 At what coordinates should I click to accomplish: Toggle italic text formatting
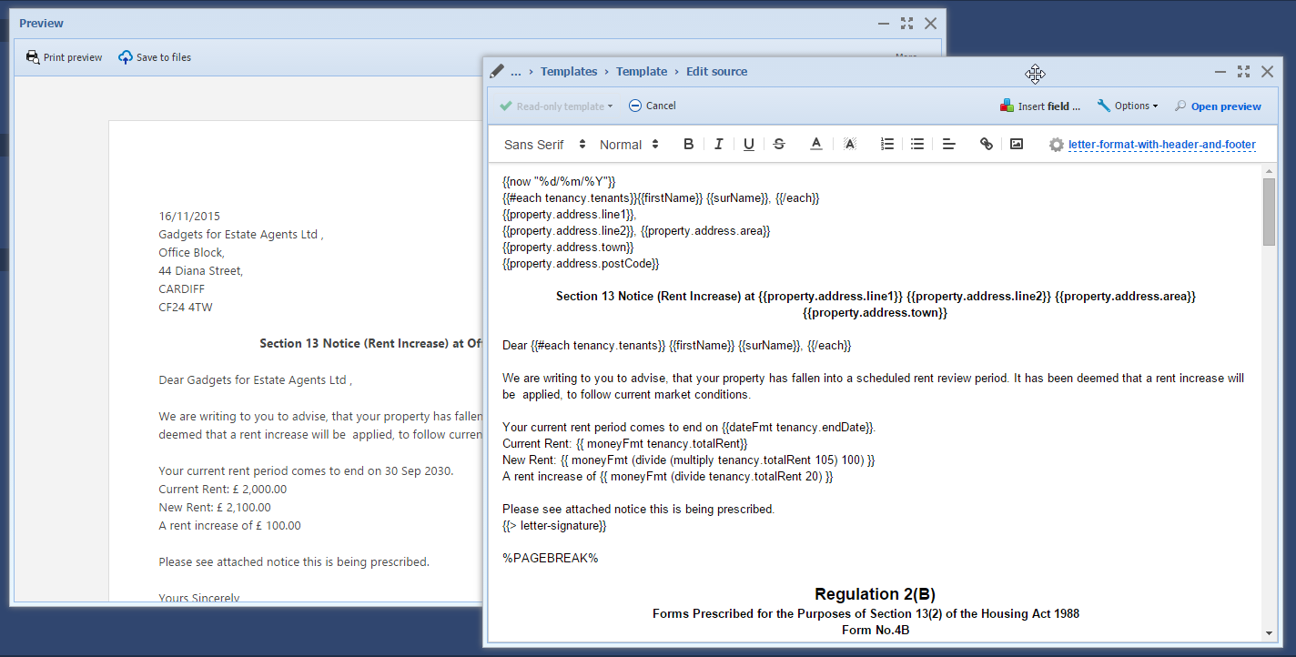[718, 145]
